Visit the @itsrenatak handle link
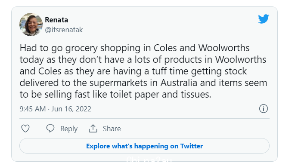The image size is (298, 166). pos(64,30)
